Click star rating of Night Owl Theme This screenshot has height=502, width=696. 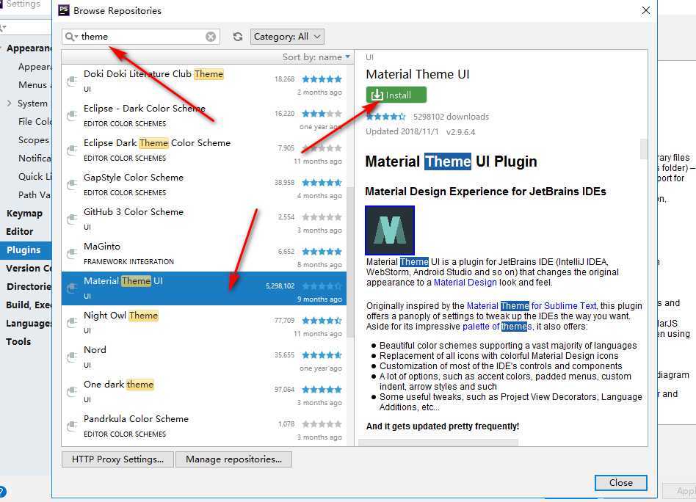point(322,321)
